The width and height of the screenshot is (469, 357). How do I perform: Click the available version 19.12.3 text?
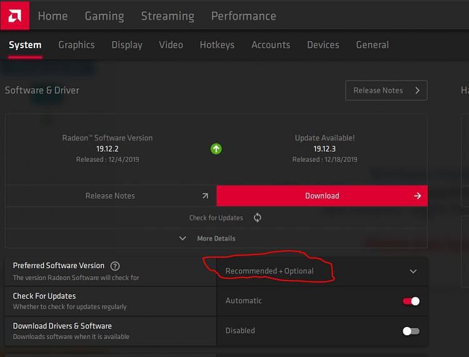(325, 149)
